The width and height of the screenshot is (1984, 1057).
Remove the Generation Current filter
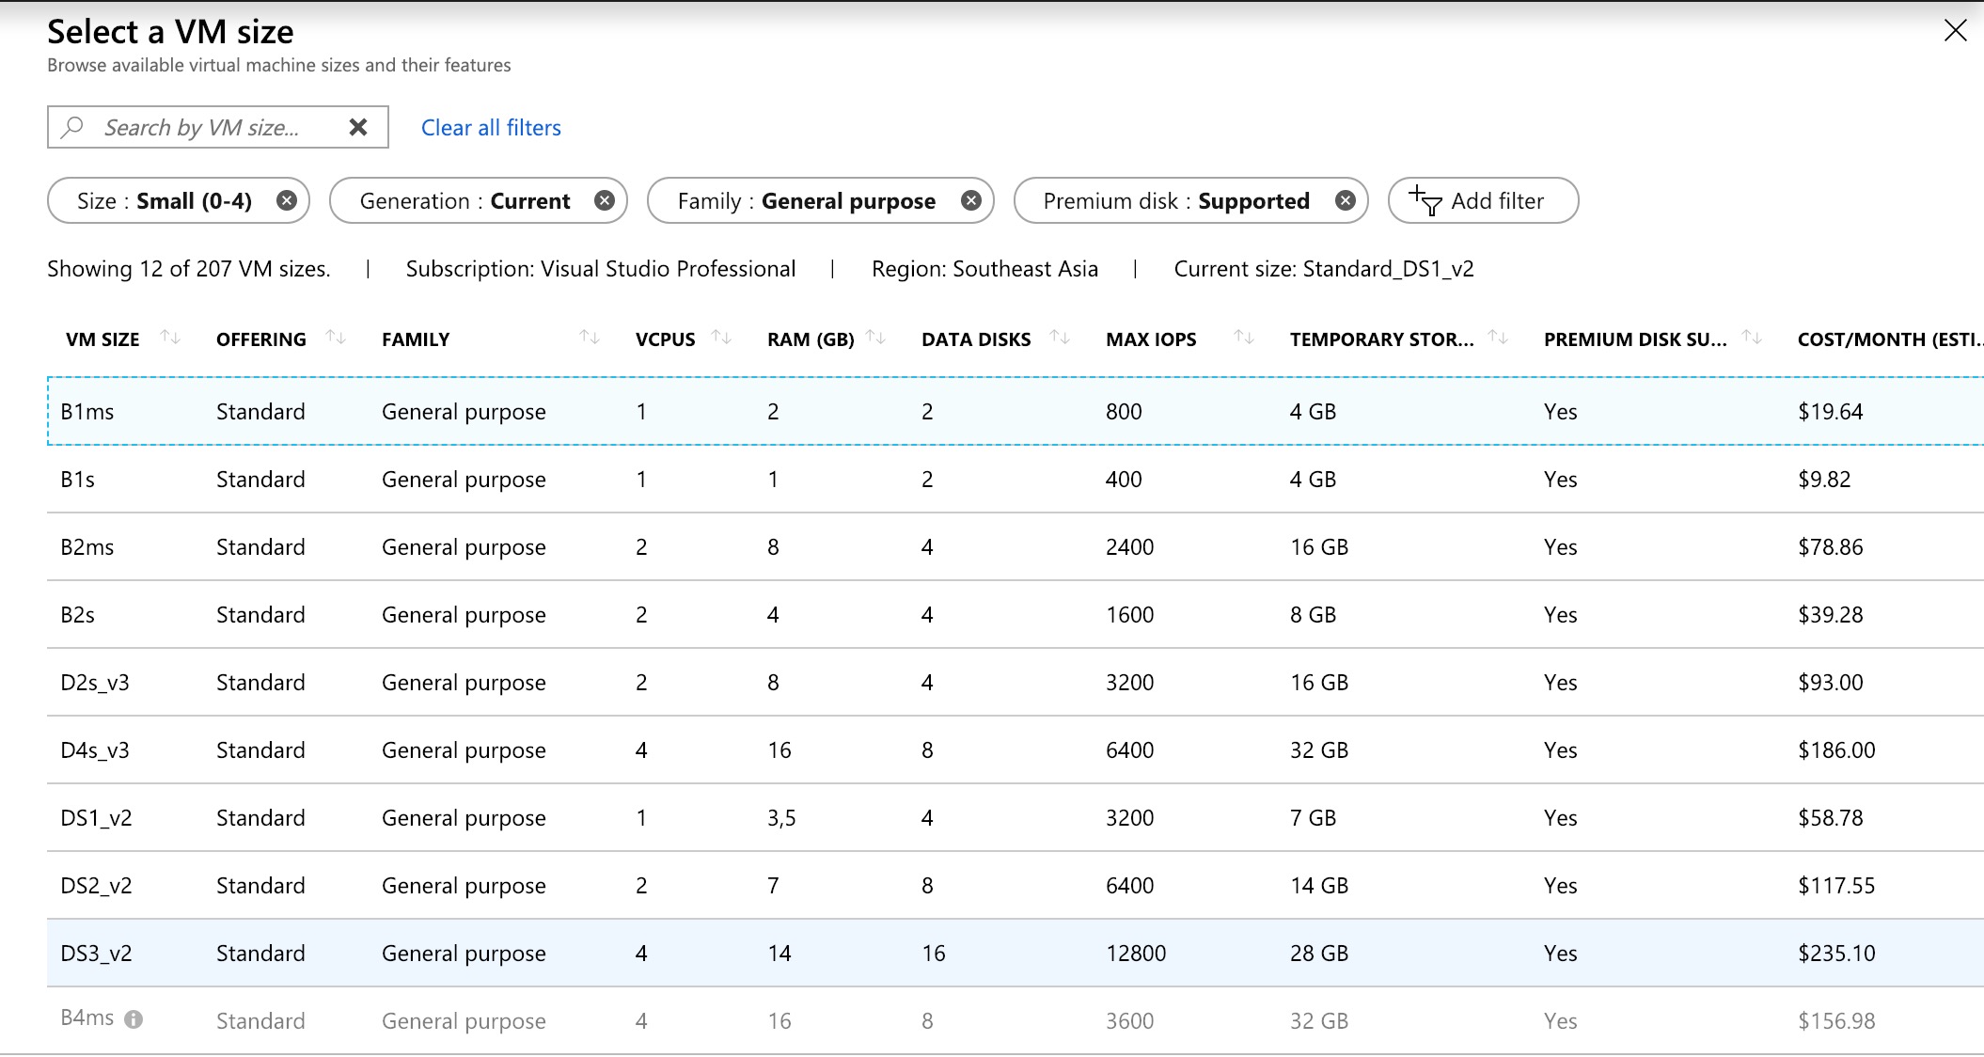click(x=605, y=200)
